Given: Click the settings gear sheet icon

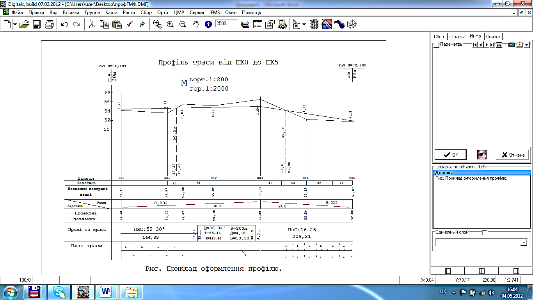Looking at the screenshot, I should pyautogui.click(x=282, y=24).
